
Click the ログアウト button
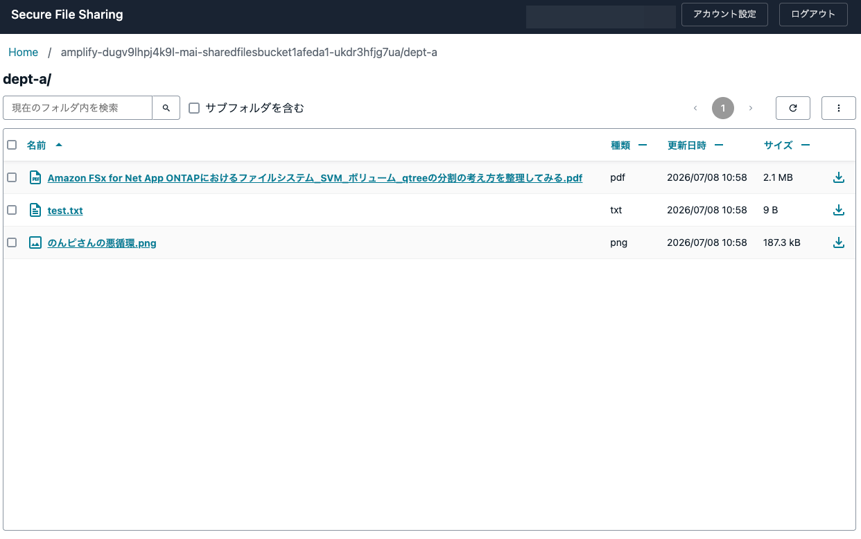(x=813, y=14)
